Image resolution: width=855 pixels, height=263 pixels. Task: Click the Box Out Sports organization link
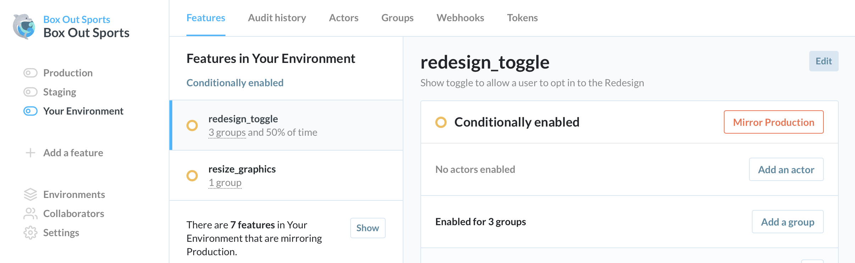pos(77,19)
